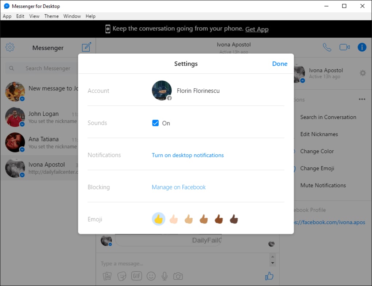
Task: Open Change Color option
Action: (x=319, y=151)
